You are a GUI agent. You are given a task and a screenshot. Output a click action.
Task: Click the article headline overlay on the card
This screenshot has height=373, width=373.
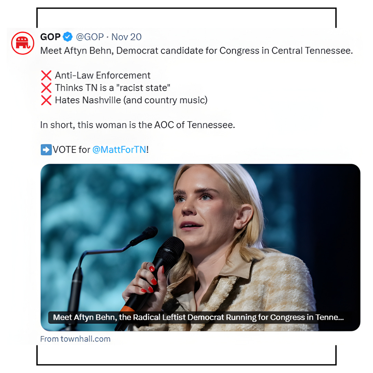coord(198,317)
